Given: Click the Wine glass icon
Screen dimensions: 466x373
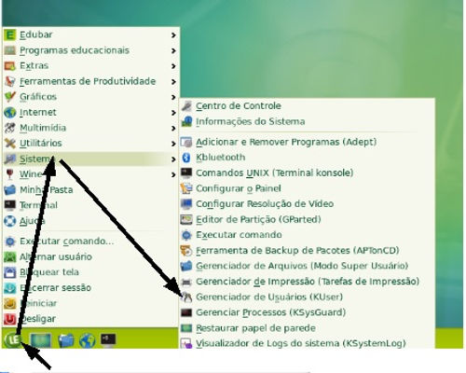Looking at the screenshot, I should (10, 174).
